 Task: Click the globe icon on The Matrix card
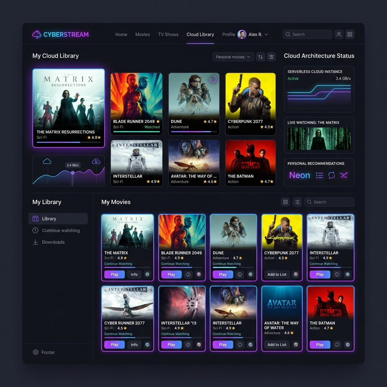pos(147,274)
